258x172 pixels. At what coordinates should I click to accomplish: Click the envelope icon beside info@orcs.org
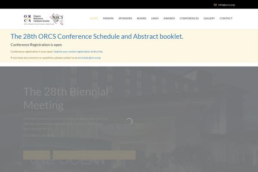(x=215, y=5)
